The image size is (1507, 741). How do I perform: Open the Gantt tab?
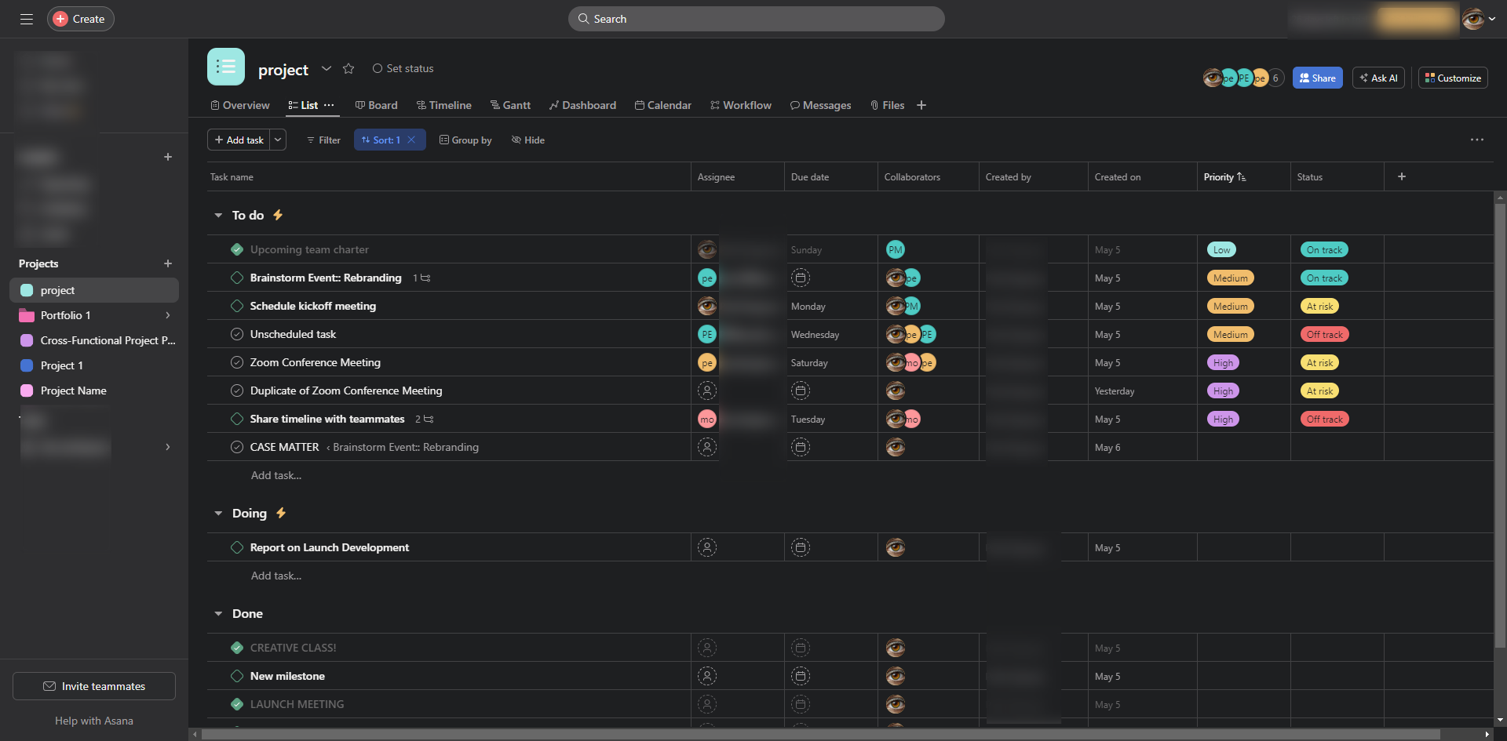(x=510, y=105)
